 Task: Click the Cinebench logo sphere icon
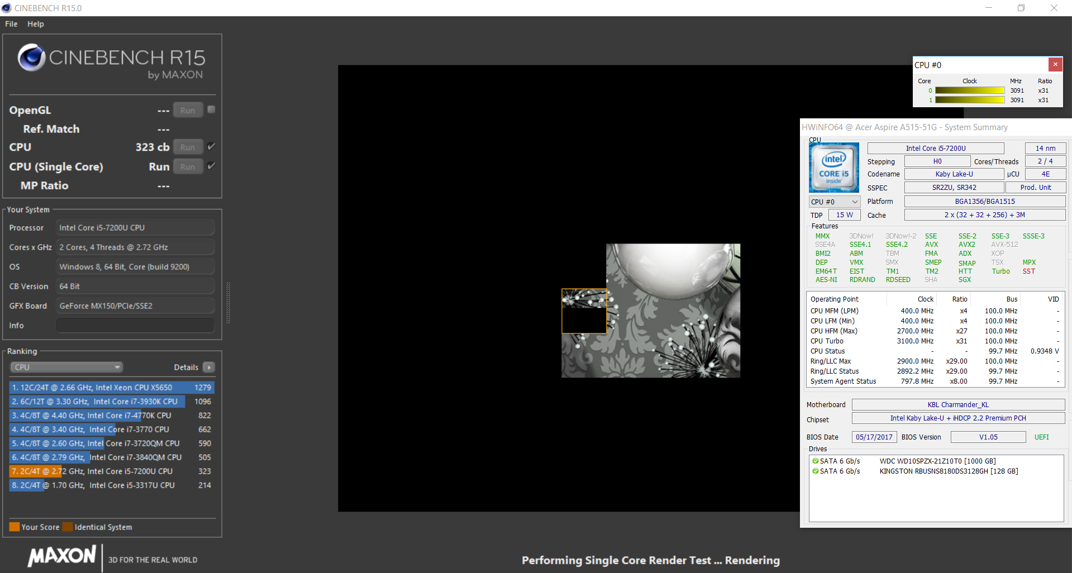[31, 57]
